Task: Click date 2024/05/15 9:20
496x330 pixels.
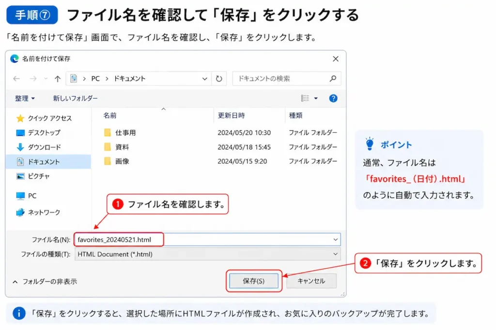Action: (242, 161)
